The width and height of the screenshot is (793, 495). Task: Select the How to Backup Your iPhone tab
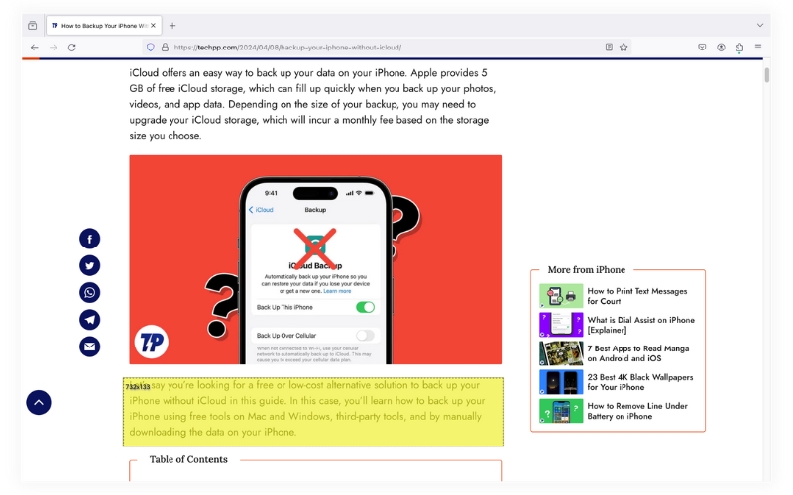pyautogui.click(x=104, y=26)
